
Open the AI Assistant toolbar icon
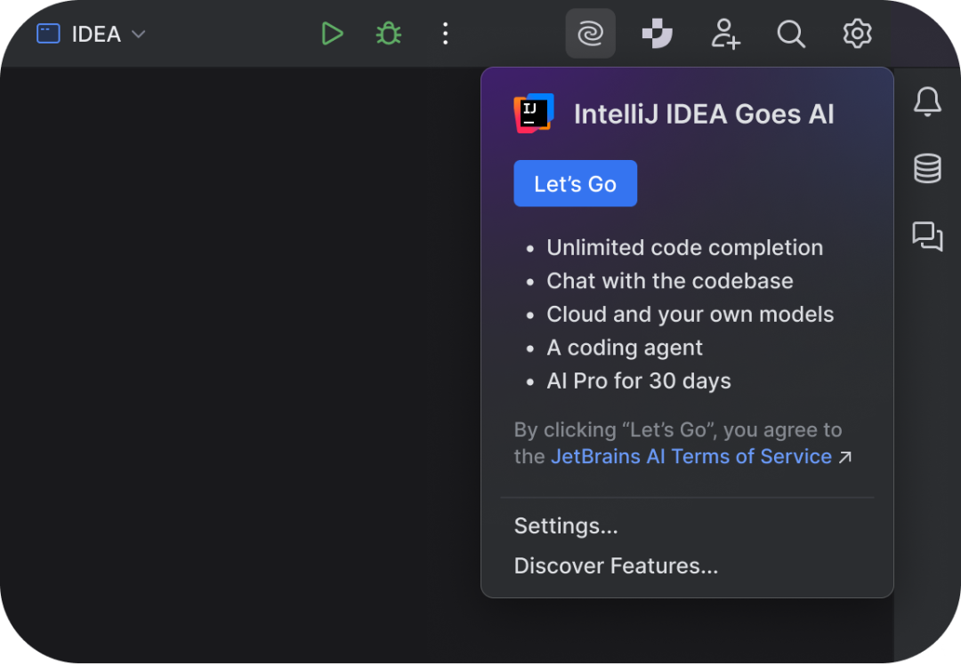point(590,34)
